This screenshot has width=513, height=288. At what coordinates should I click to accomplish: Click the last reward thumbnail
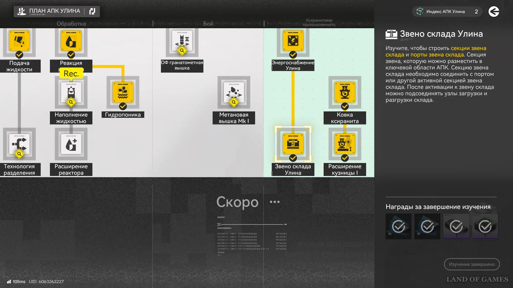coord(485,227)
